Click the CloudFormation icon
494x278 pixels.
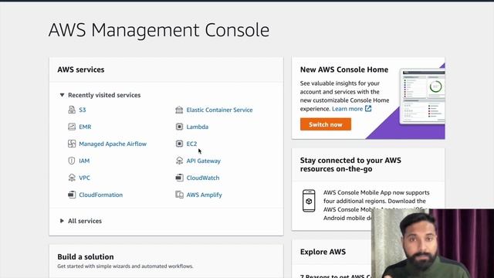coord(72,195)
